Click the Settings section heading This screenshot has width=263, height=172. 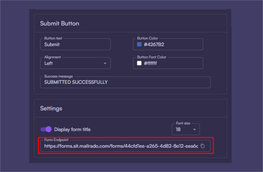pos(51,108)
